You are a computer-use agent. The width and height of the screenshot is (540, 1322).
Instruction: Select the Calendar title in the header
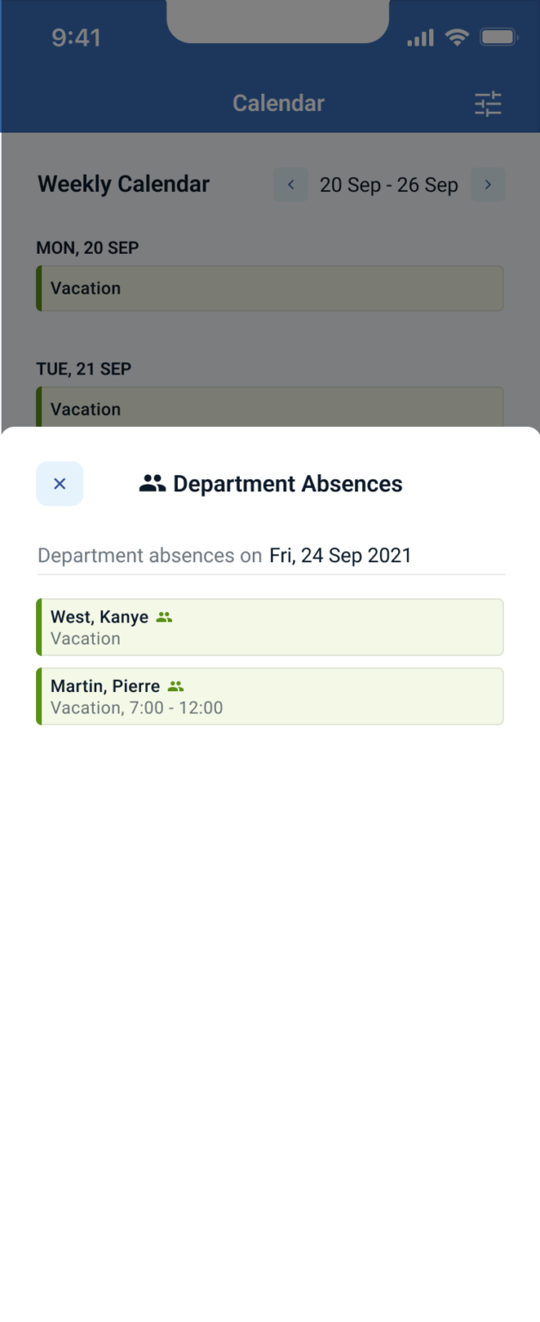[278, 102]
